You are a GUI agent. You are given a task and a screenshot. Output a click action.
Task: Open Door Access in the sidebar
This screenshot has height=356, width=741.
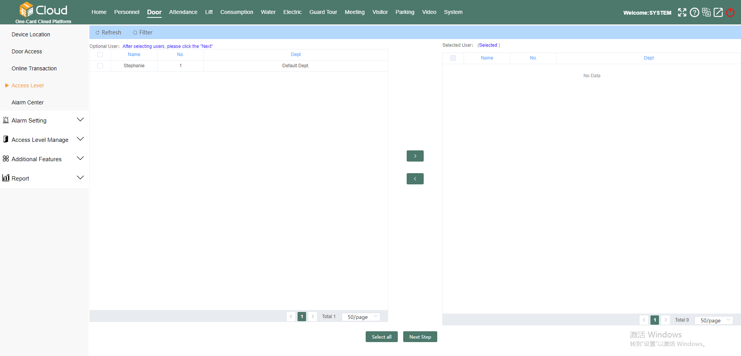click(27, 51)
